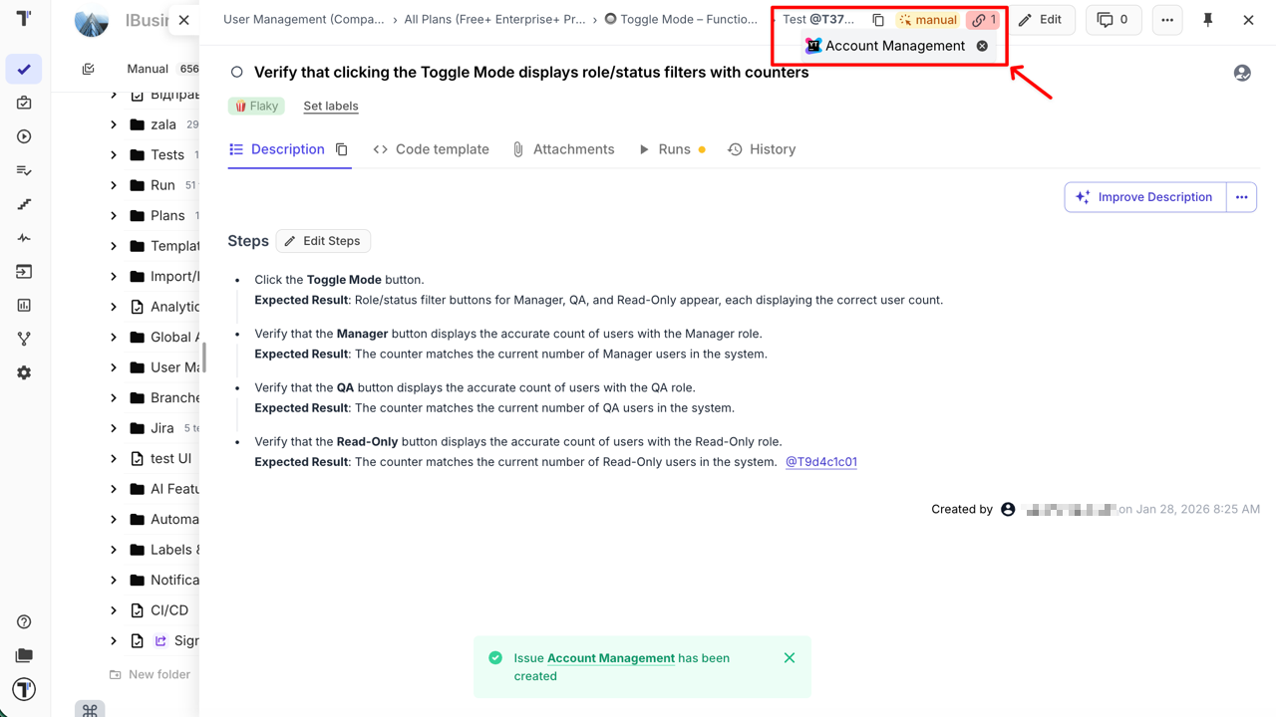Pin the test case with the pin icon
The image size is (1276, 717).
click(x=1207, y=19)
